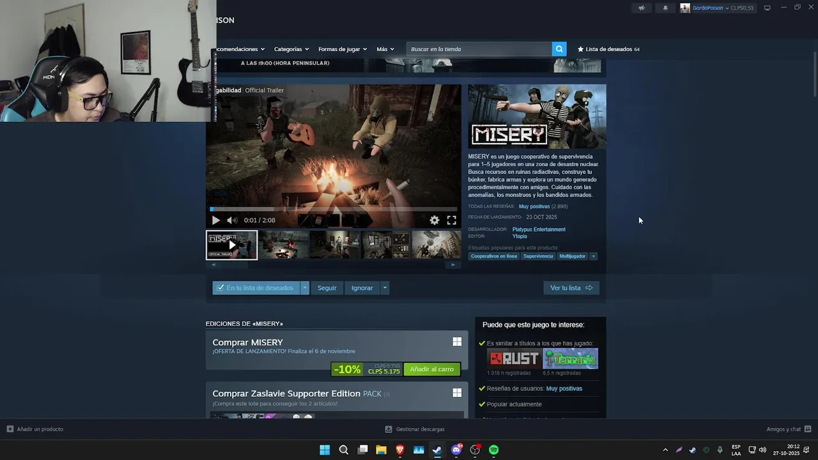Select the fifth screenshot thumbnail
818x460 pixels.
436,245
